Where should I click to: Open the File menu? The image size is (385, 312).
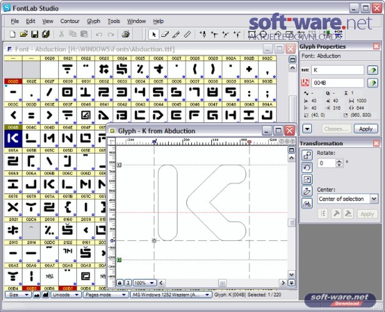click(15, 21)
